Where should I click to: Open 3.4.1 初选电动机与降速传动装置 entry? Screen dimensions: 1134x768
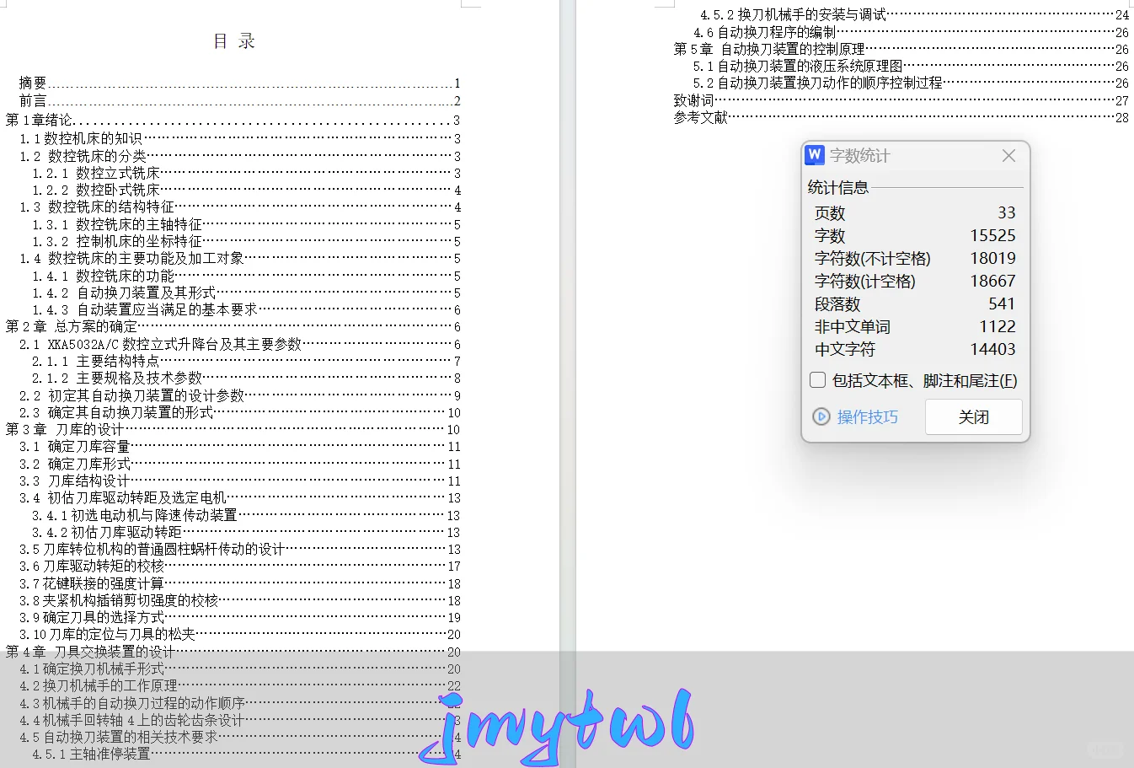point(247,515)
